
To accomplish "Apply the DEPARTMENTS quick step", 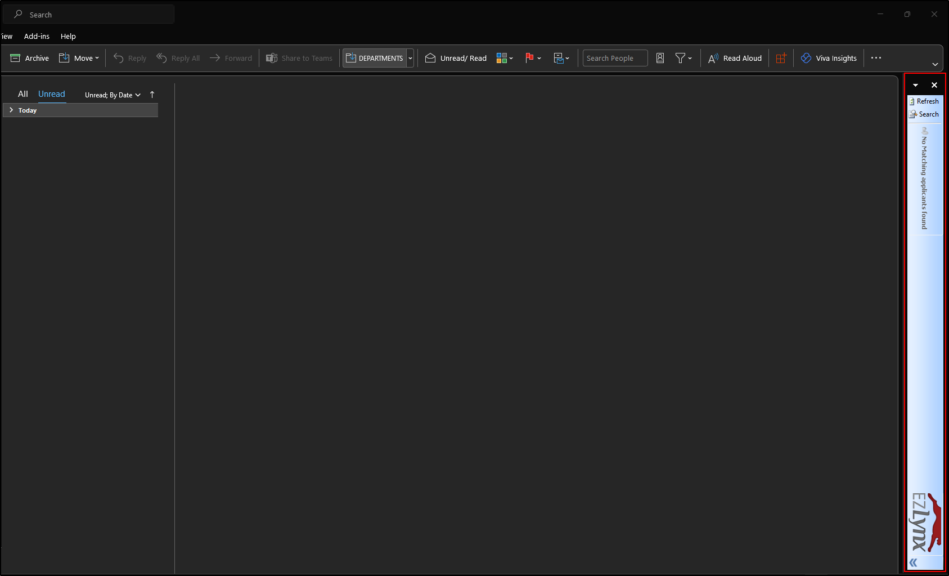I will pyautogui.click(x=375, y=58).
